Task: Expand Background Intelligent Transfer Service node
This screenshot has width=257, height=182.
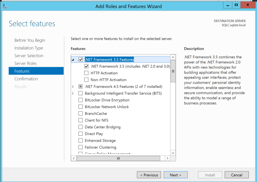Action: [73, 93]
